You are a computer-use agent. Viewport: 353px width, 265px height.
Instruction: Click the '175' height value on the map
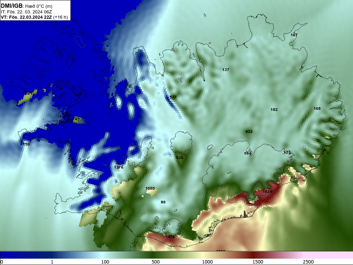click(x=287, y=153)
